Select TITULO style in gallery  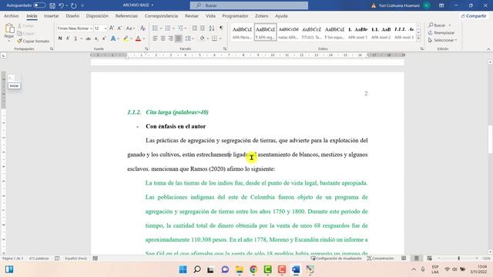(311, 32)
